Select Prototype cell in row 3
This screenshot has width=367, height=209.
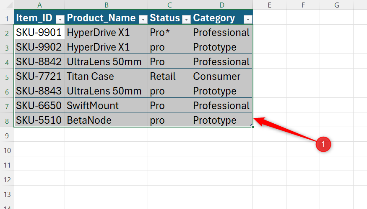click(222, 47)
